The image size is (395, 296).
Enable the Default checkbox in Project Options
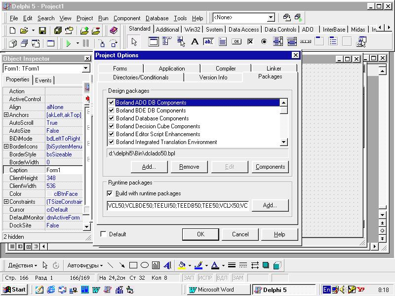point(103,234)
